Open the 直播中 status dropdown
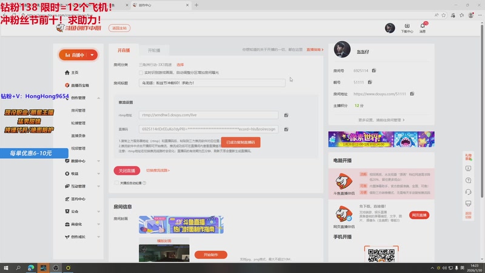 tap(78, 55)
